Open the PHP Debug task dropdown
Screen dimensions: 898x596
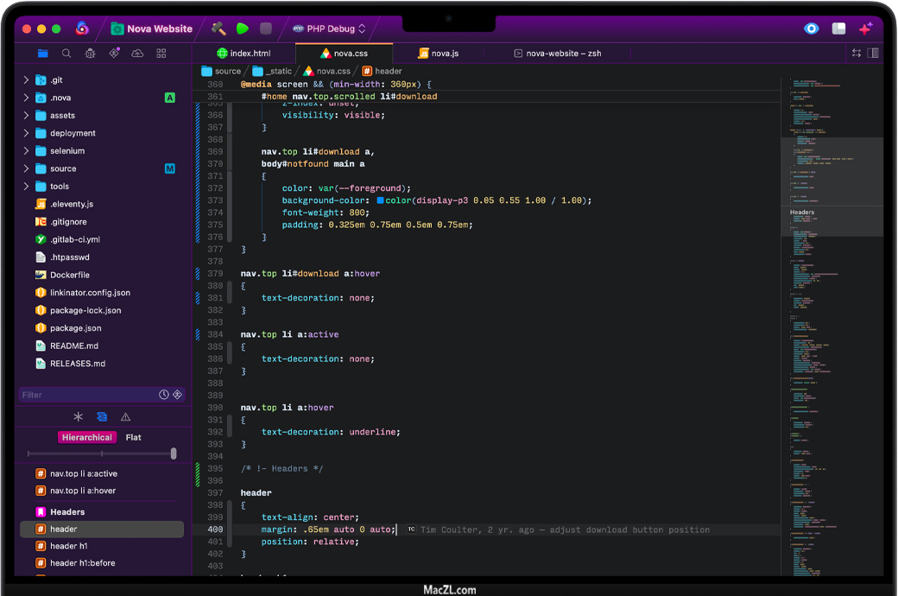click(330, 29)
